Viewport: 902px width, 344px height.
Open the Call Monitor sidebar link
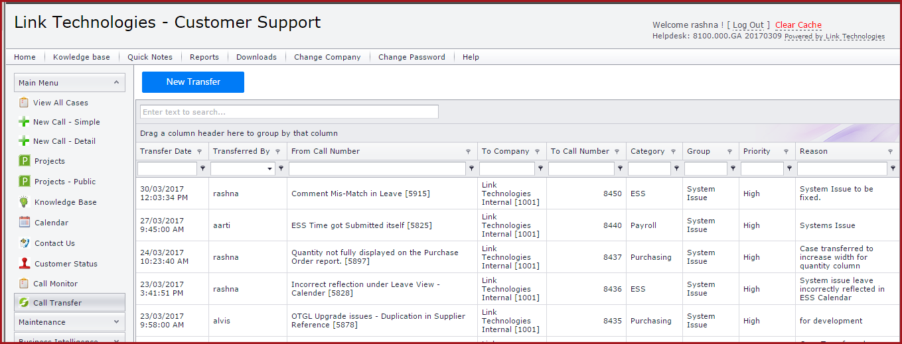click(x=56, y=284)
